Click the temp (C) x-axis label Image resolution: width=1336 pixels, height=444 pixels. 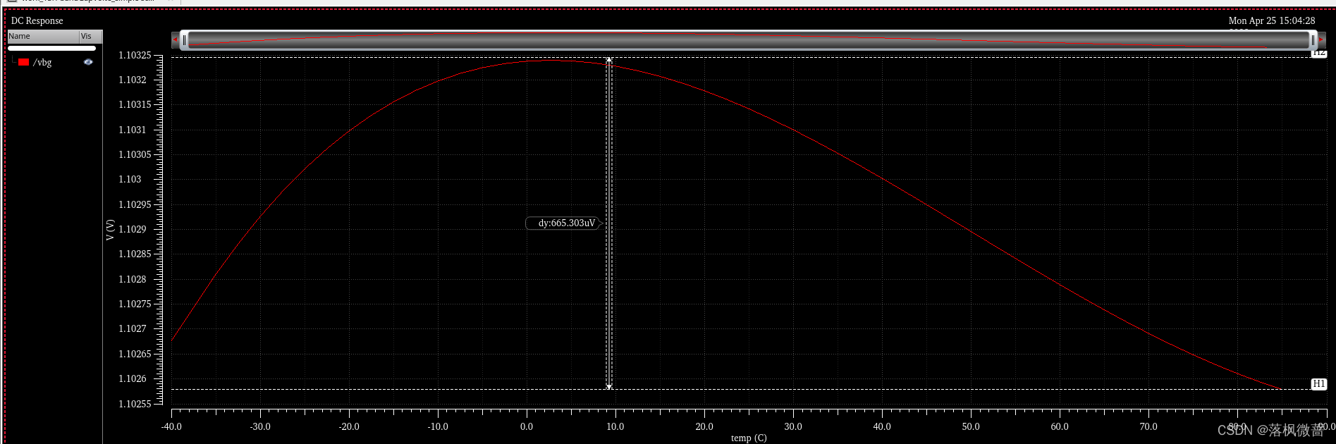point(748,438)
